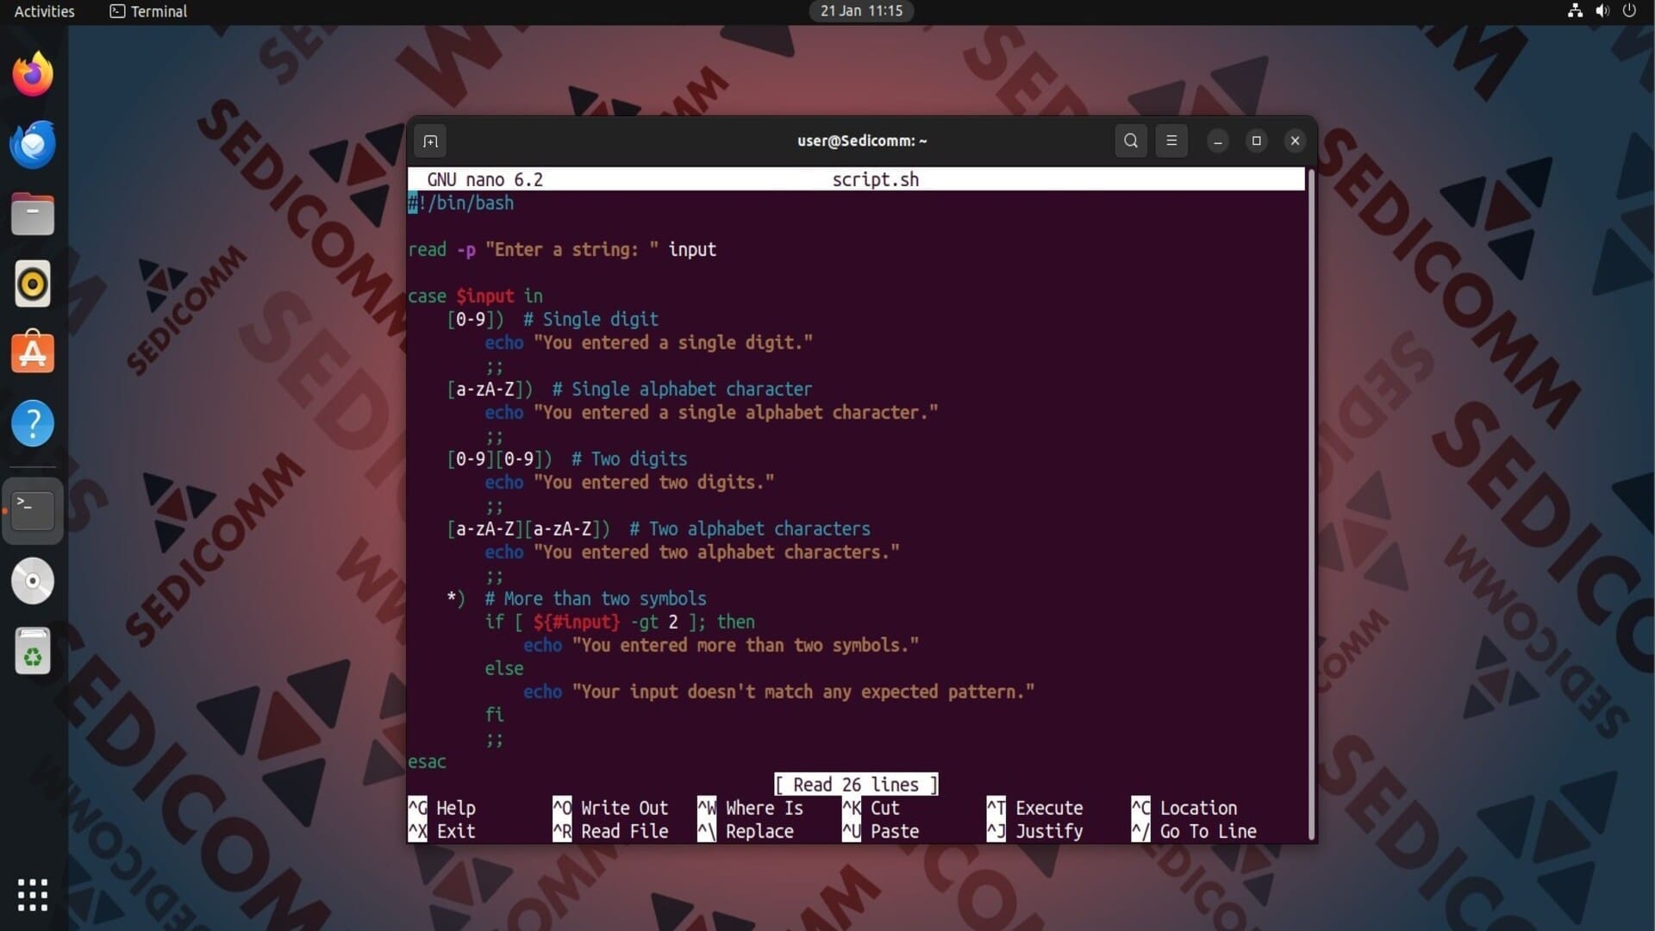
Task: Open a new terminal tab icon
Action: click(x=430, y=141)
